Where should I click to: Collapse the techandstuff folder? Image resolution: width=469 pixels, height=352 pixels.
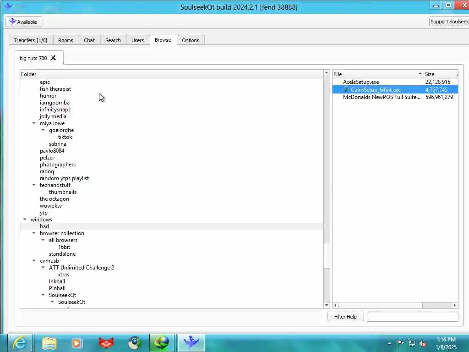[34, 185]
